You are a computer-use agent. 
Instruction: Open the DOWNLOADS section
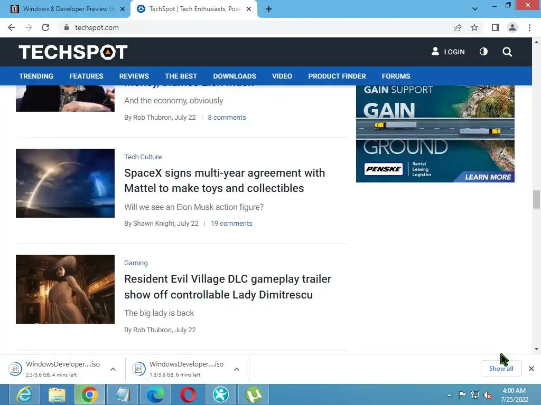click(x=235, y=76)
